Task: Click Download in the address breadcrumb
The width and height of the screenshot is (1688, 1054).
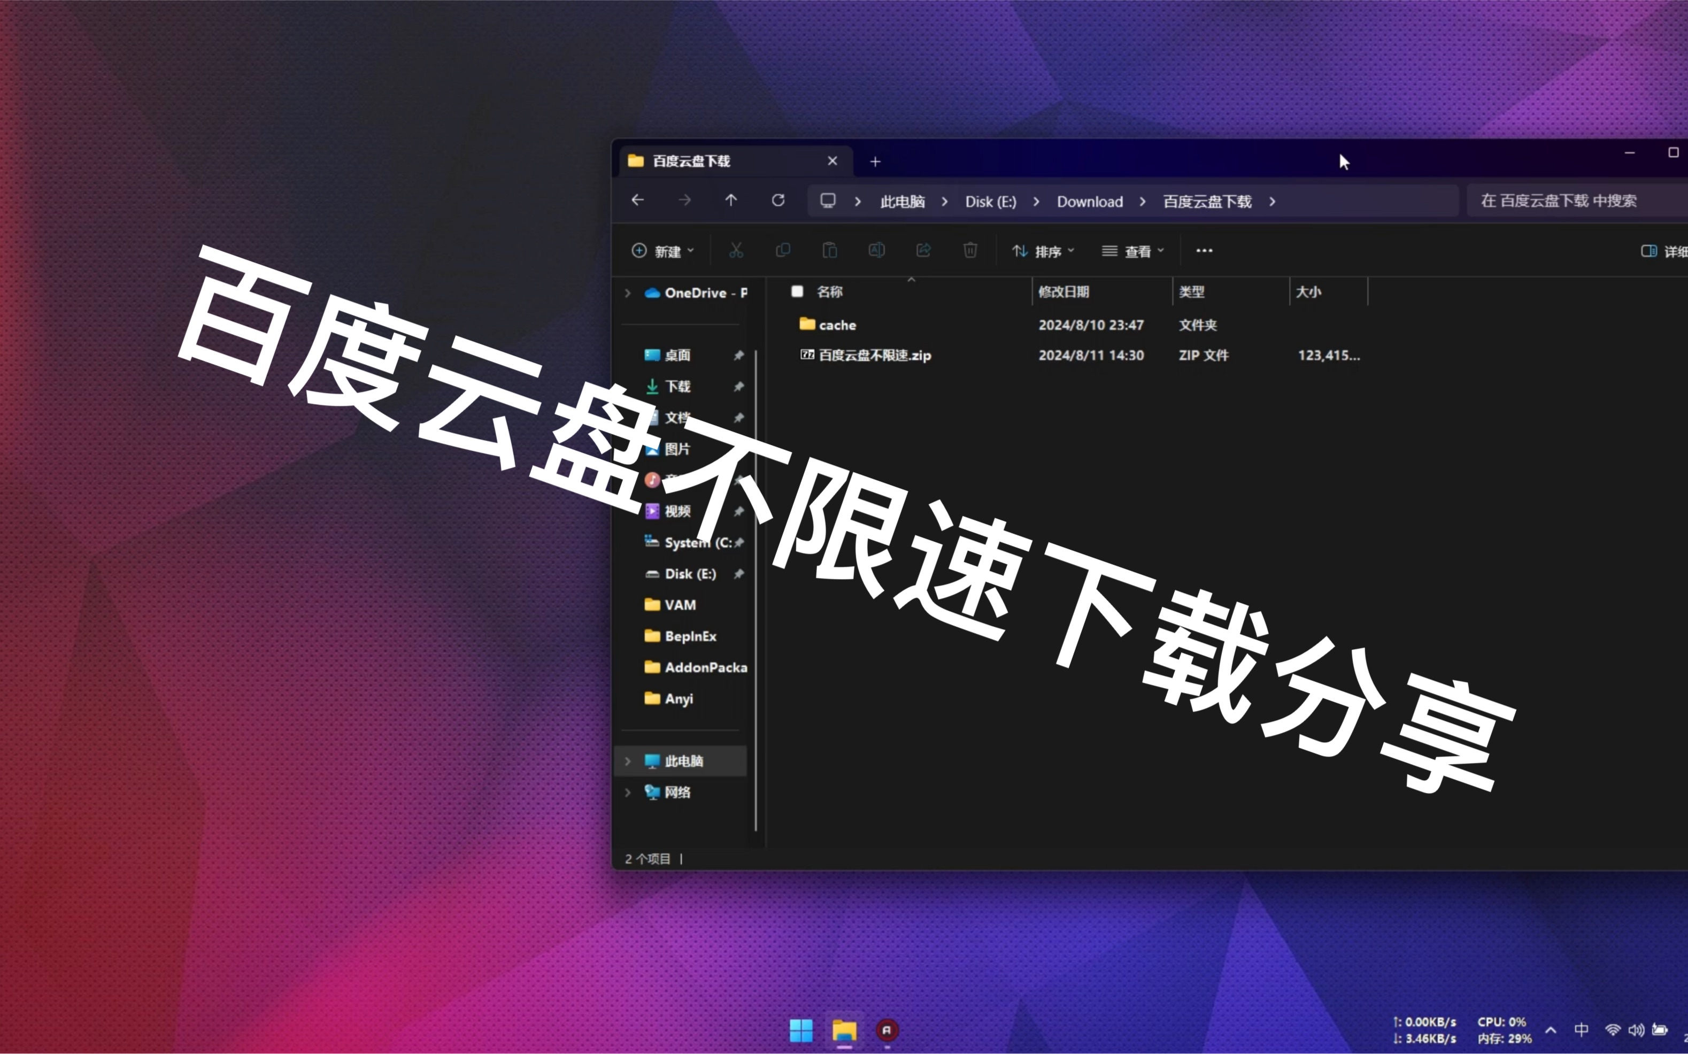Action: (x=1089, y=202)
